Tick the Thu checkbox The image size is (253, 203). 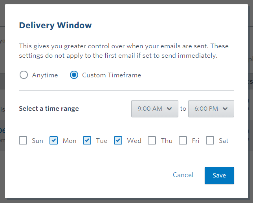click(152, 141)
